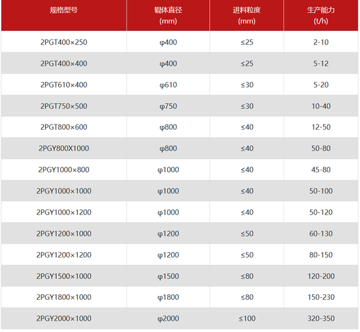Select model cell 2PGT400×400

click(64, 64)
